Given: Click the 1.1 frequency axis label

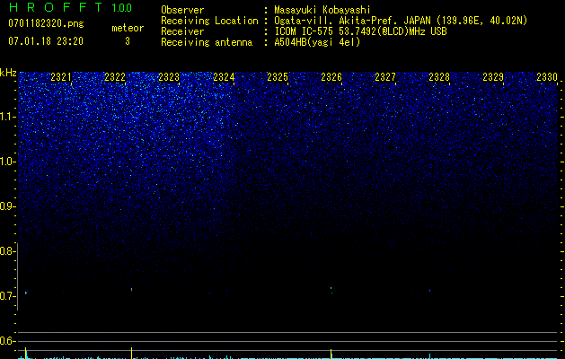Looking at the screenshot, I should point(8,117).
